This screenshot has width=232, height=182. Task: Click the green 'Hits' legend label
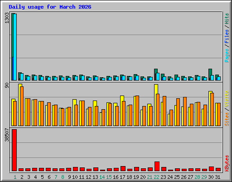[227, 19]
